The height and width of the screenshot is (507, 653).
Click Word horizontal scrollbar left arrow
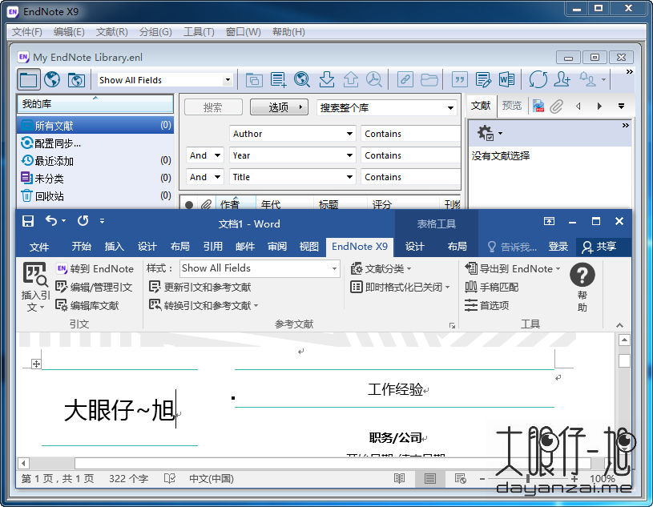pos(23,463)
